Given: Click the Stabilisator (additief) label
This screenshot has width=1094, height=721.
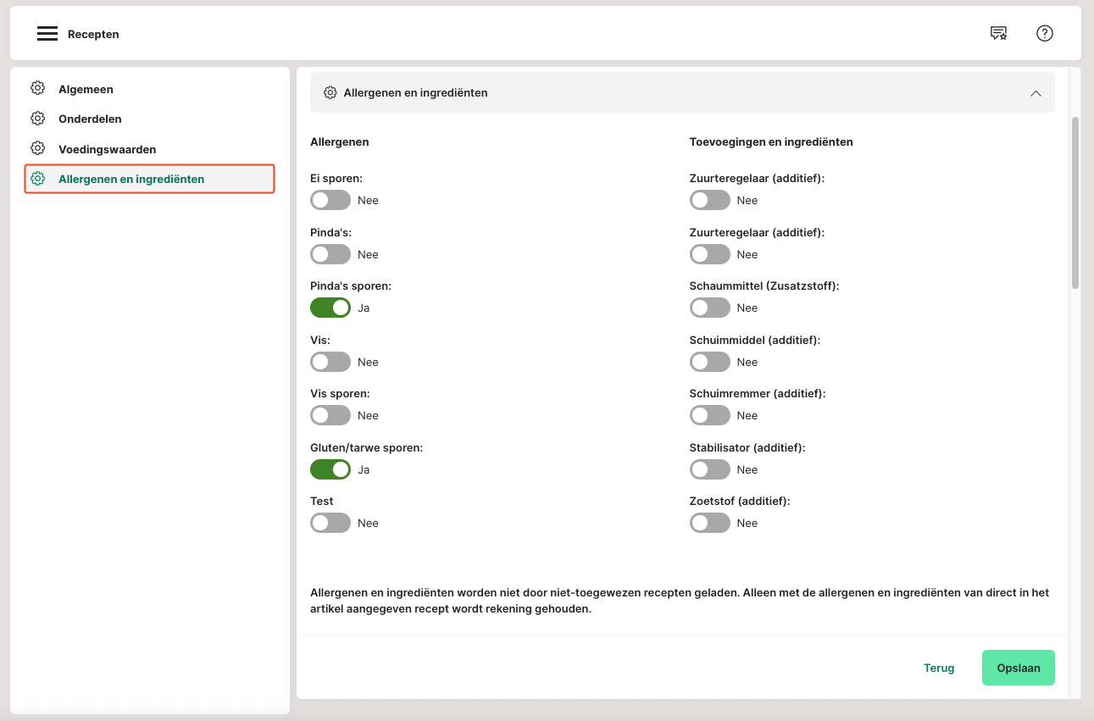Looking at the screenshot, I should [x=747, y=447].
